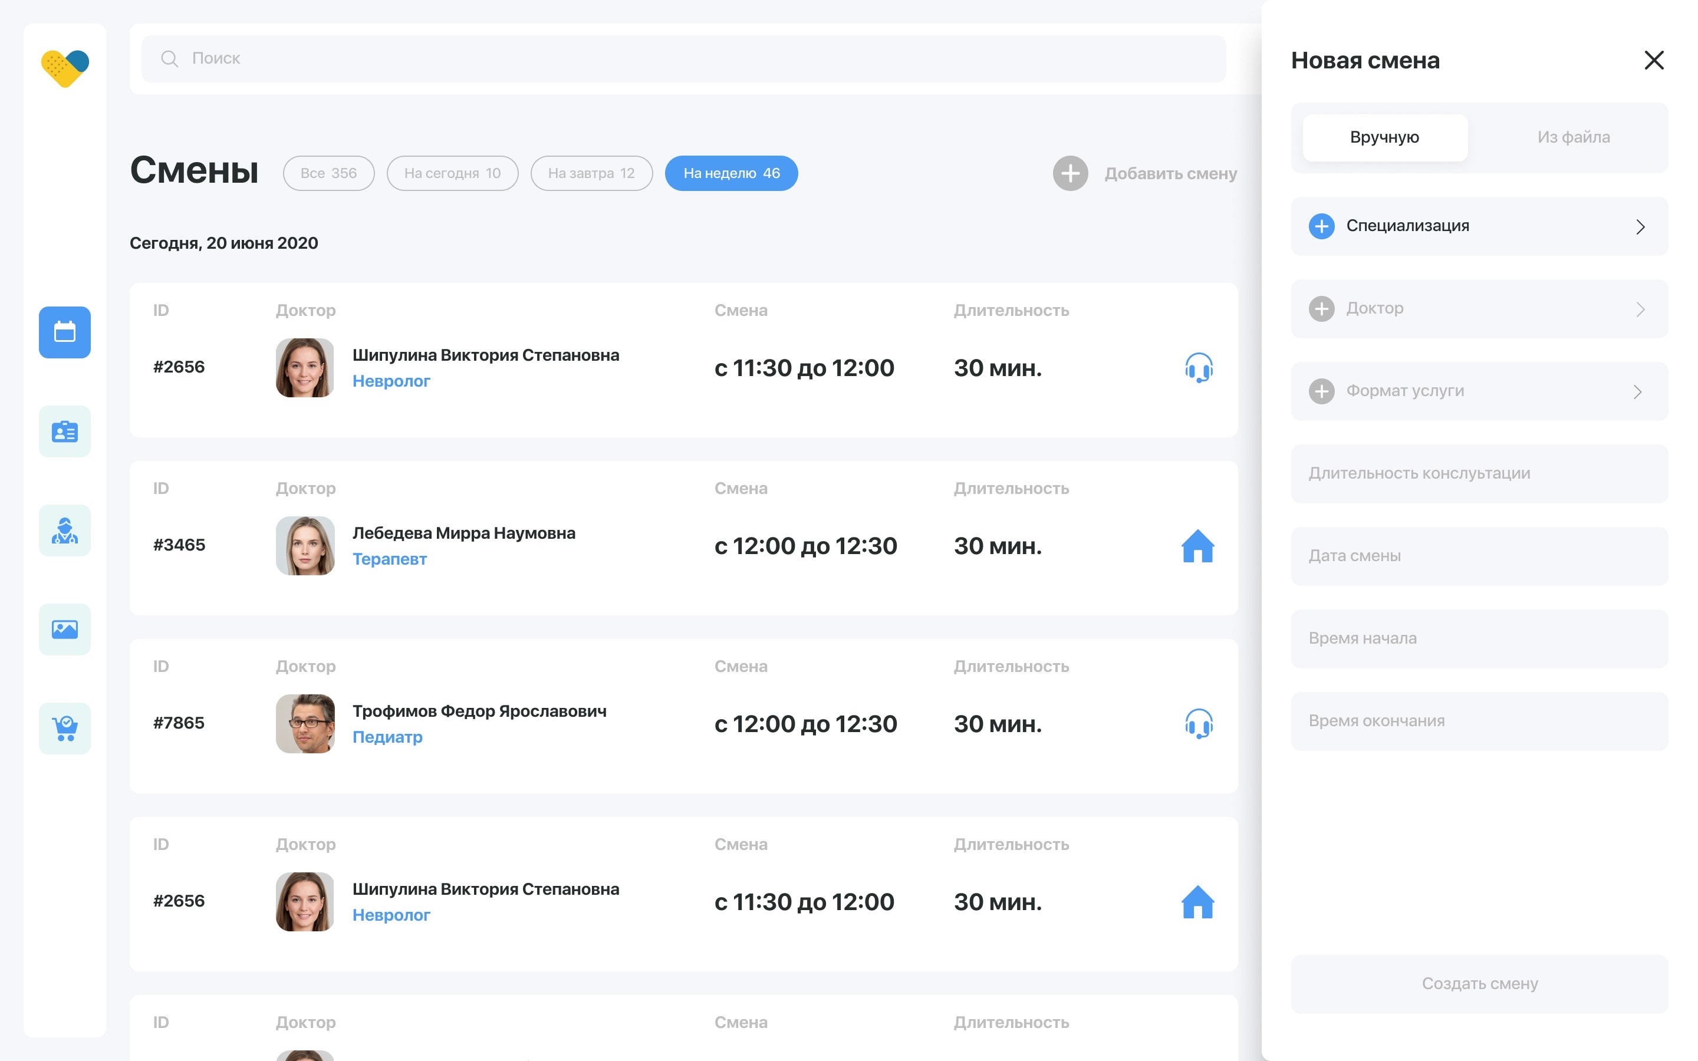This screenshot has height=1061, width=1698.
Task: Click home icon in Лебедева Мирра row
Action: pos(1197,545)
